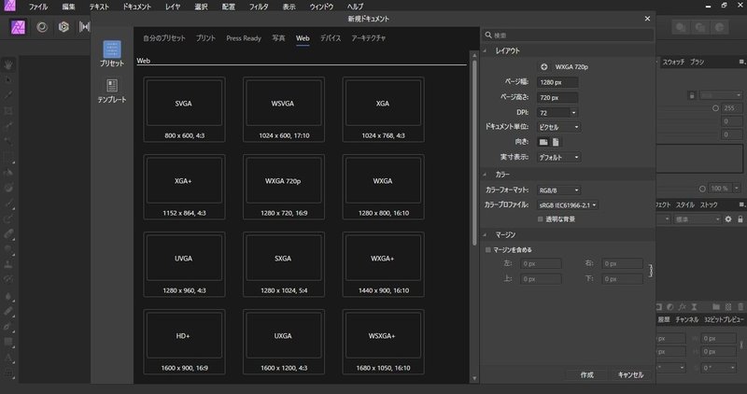Set landscape orientation icon next to 向き
The image size is (747, 394).
pyautogui.click(x=543, y=142)
